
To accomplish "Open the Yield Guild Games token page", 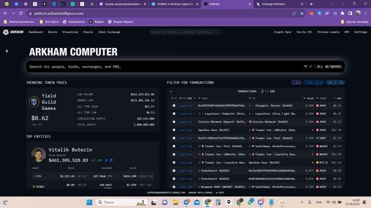I will click(49, 102).
